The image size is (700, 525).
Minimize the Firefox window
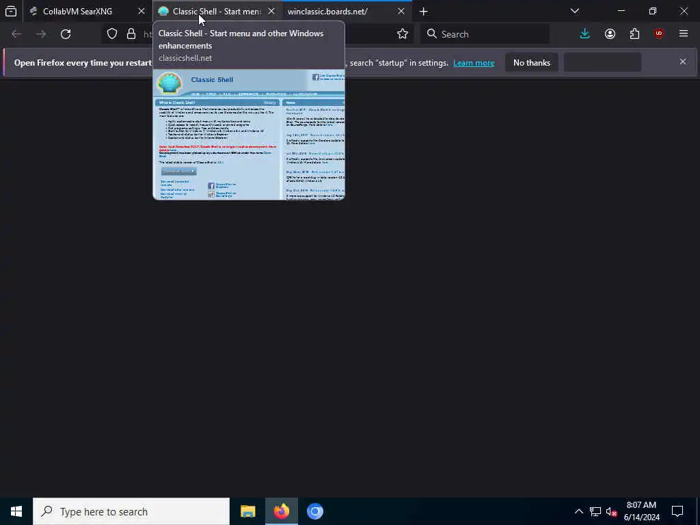tap(621, 11)
